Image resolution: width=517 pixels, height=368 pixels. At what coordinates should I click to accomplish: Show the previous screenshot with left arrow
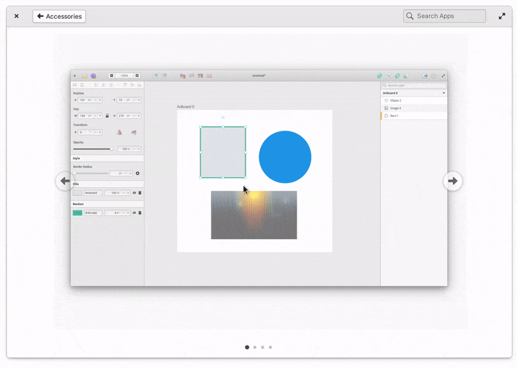point(64,181)
